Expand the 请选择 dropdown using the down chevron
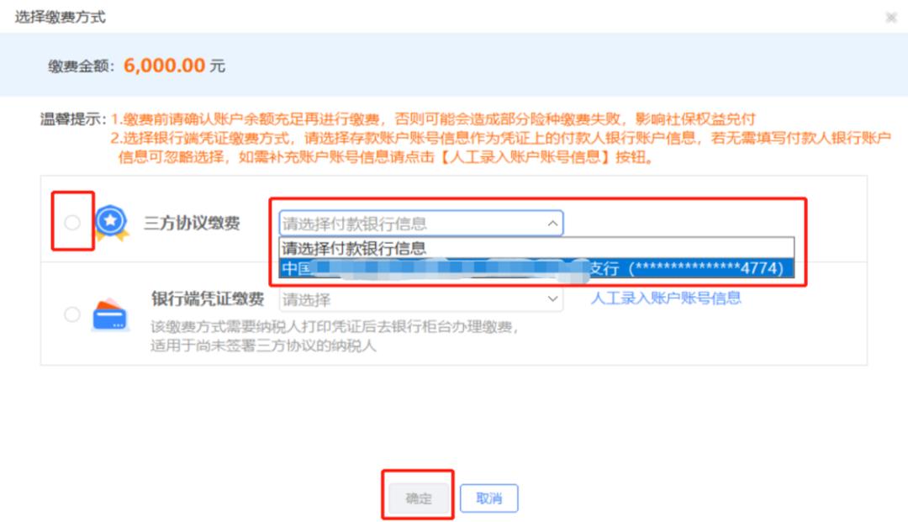 click(x=552, y=298)
